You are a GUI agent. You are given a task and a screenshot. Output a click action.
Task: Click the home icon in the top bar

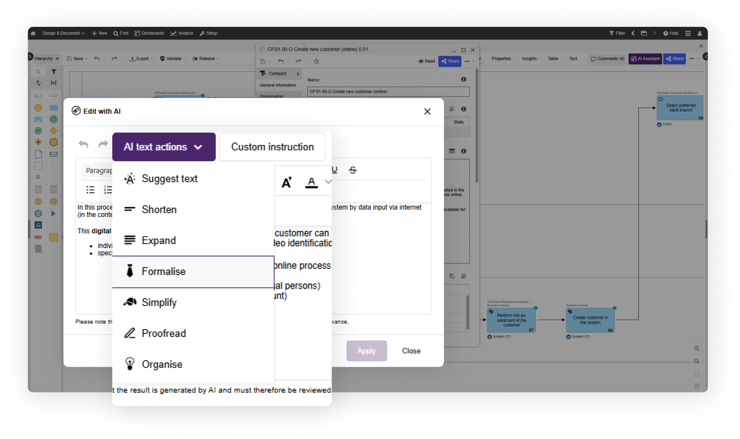(33, 33)
